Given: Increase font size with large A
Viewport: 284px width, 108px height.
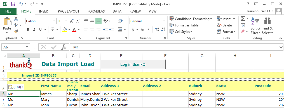Looking at the screenshot, I should [72, 21].
